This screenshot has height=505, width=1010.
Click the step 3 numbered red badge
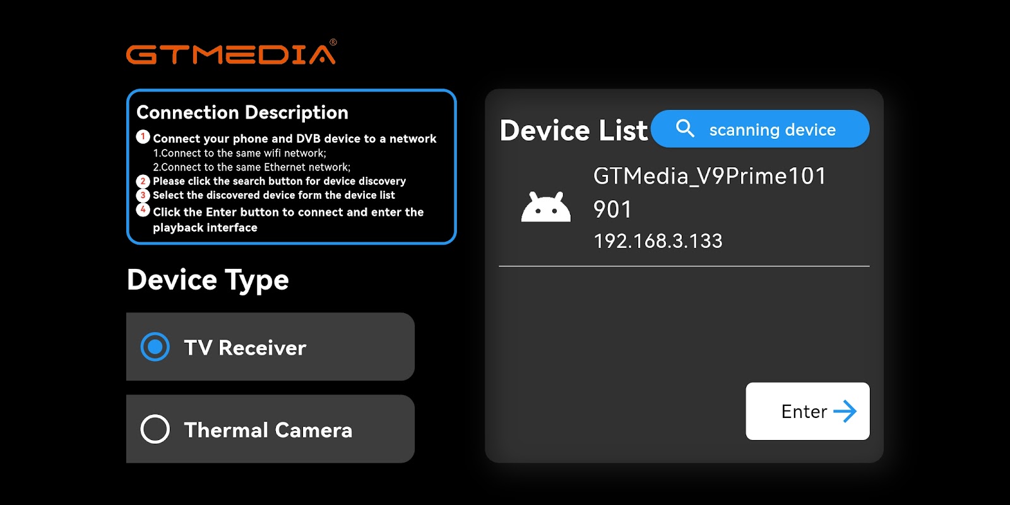pos(143,196)
